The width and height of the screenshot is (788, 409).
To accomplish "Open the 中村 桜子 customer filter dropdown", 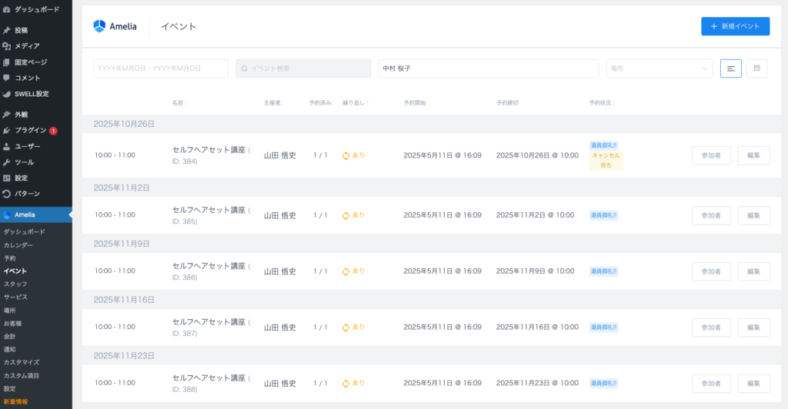I will (488, 68).
